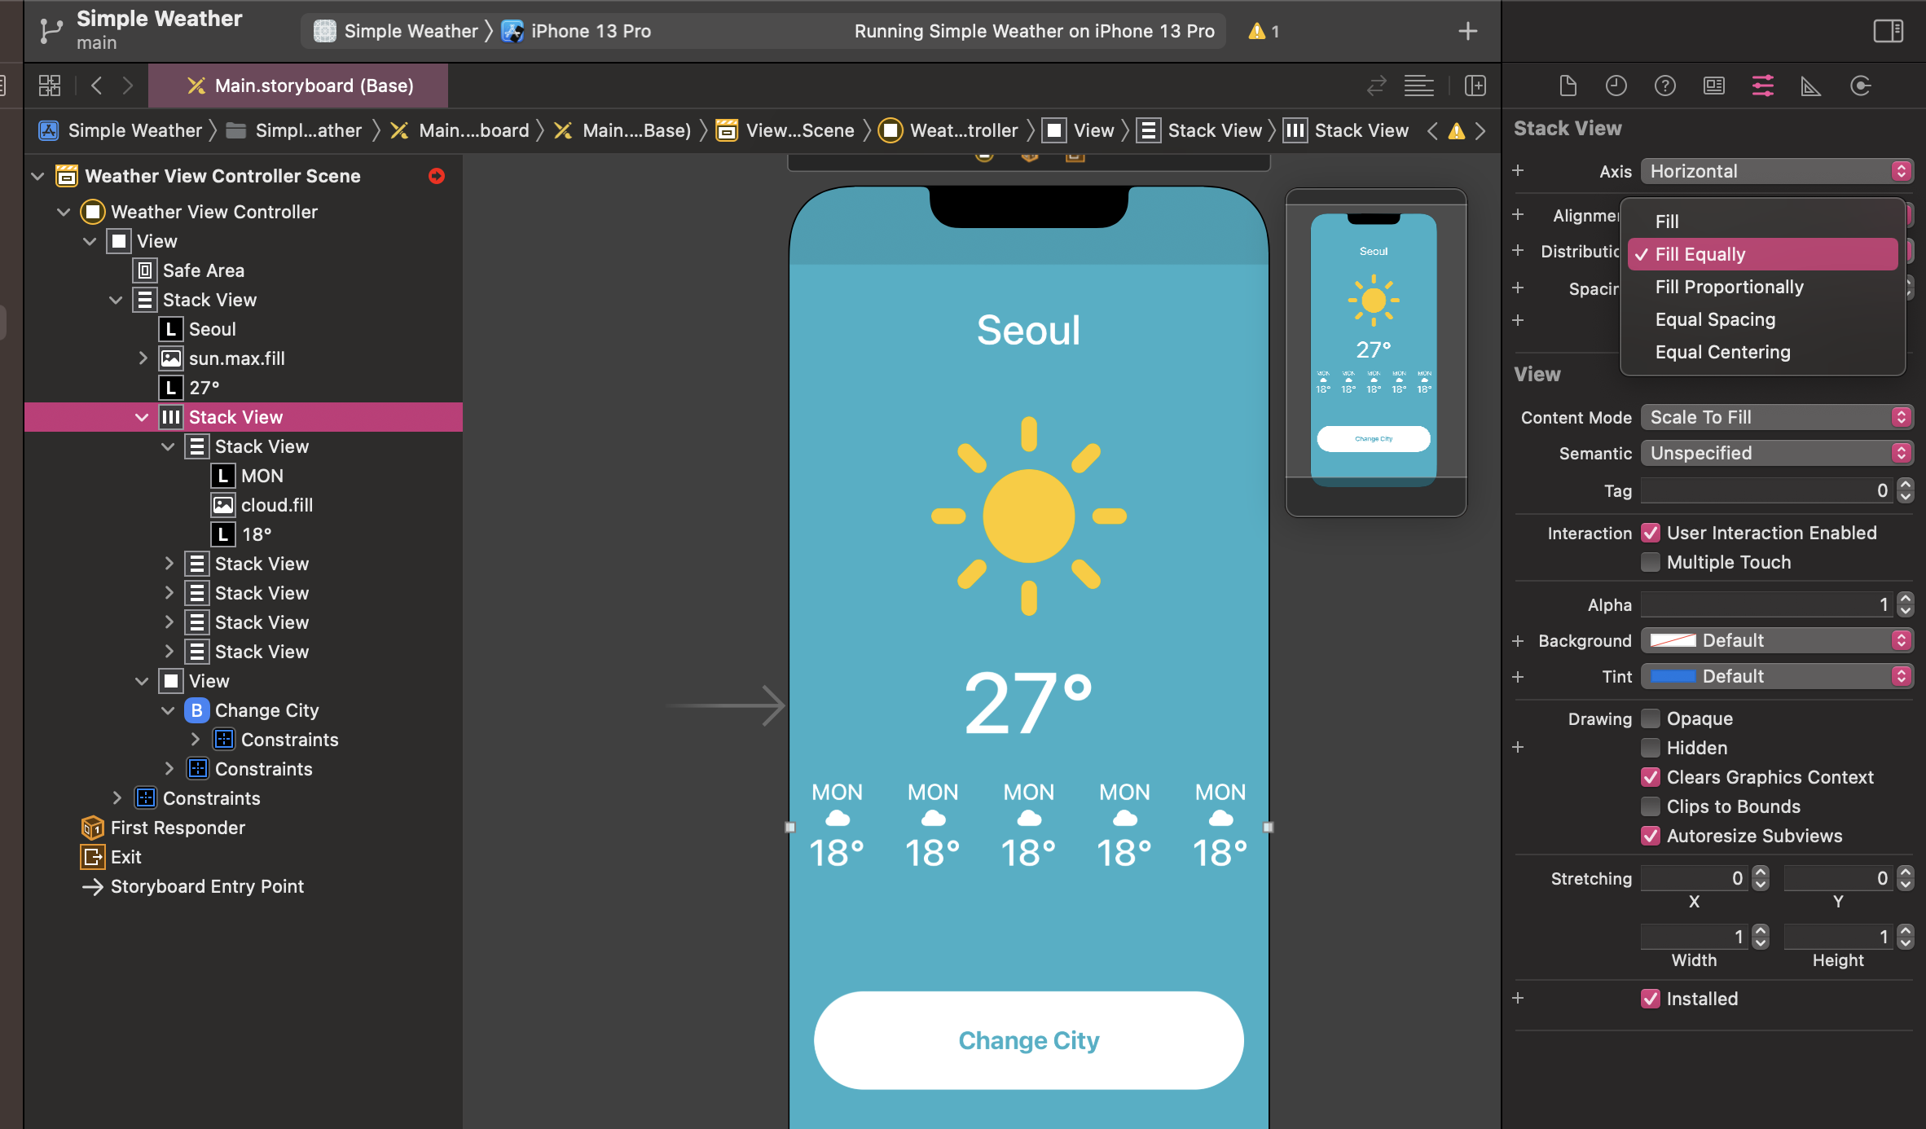The width and height of the screenshot is (1926, 1129).
Task: Open the library plus button
Action: point(1467,31)
